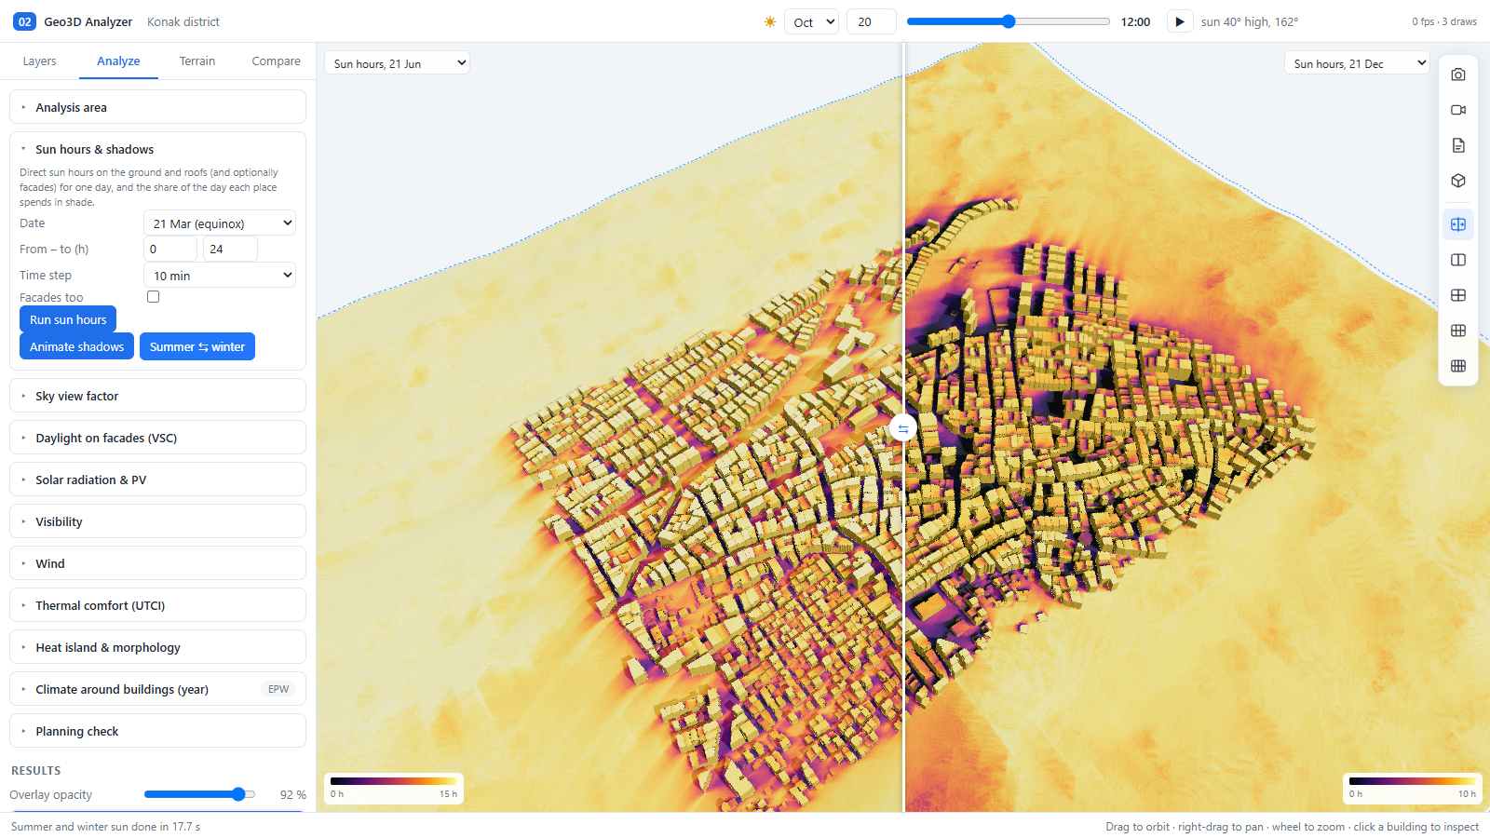
Task: Click the Summer ⇆ winter button
Action: pyautogui.click(x=197, y=346)
